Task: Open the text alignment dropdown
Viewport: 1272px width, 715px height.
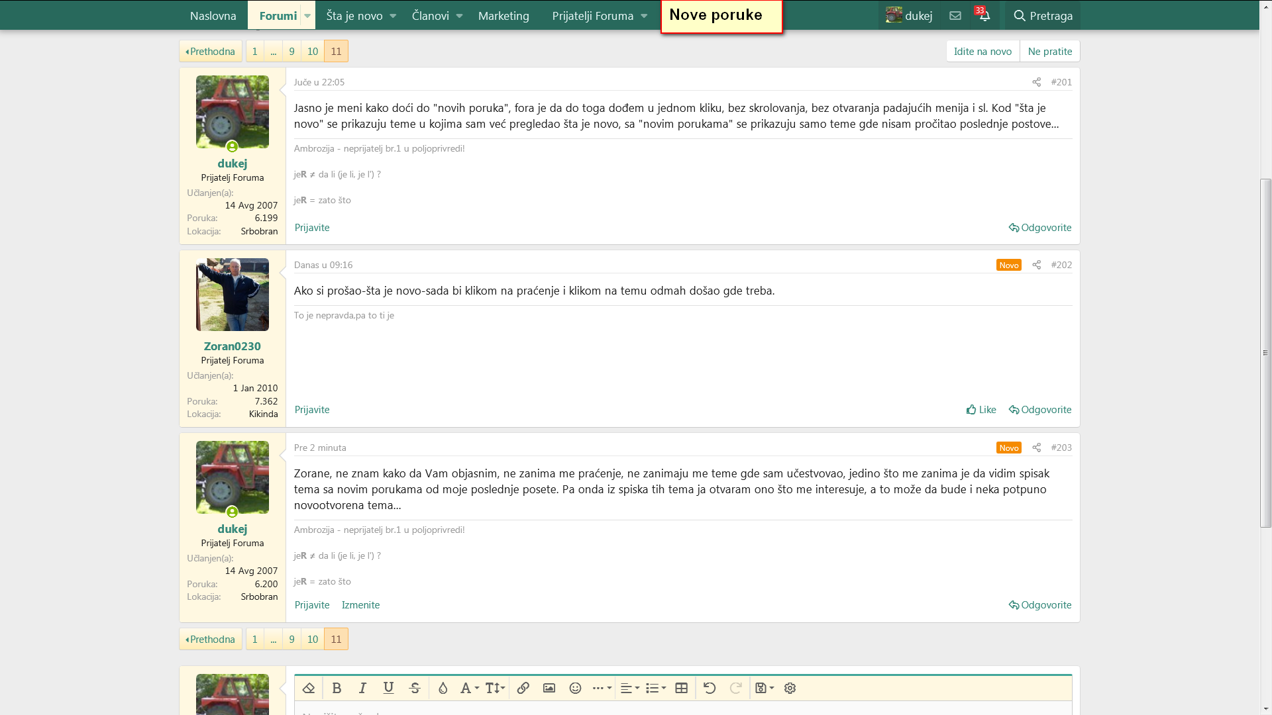Action: click(629, 688)
